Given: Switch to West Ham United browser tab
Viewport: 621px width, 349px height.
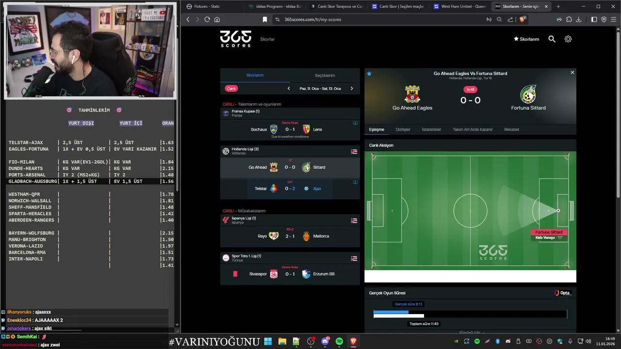Looking at the screenshot, I should (460, 6).
